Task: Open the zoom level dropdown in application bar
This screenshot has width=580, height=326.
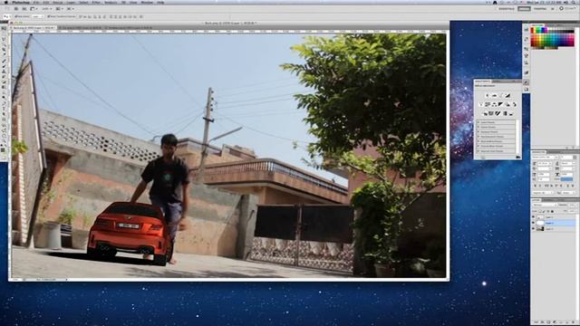Action: [x=47, y=9]
